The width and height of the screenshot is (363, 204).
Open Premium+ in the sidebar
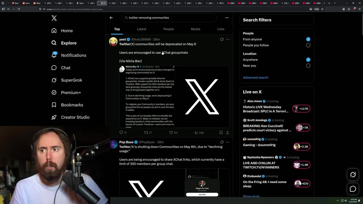(66, 92)
